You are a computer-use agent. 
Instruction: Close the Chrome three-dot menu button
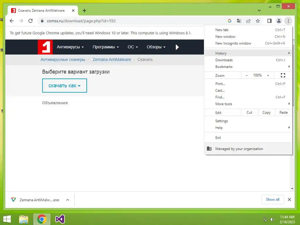(288, 21)
